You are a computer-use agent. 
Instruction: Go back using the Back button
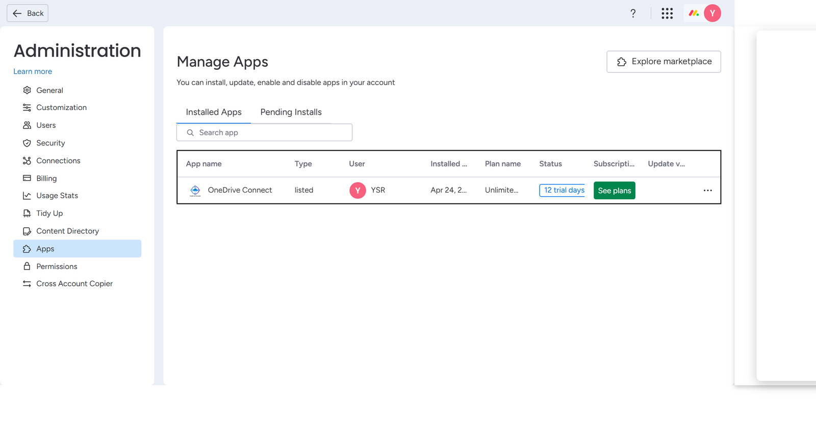click(x=28, y=13)
